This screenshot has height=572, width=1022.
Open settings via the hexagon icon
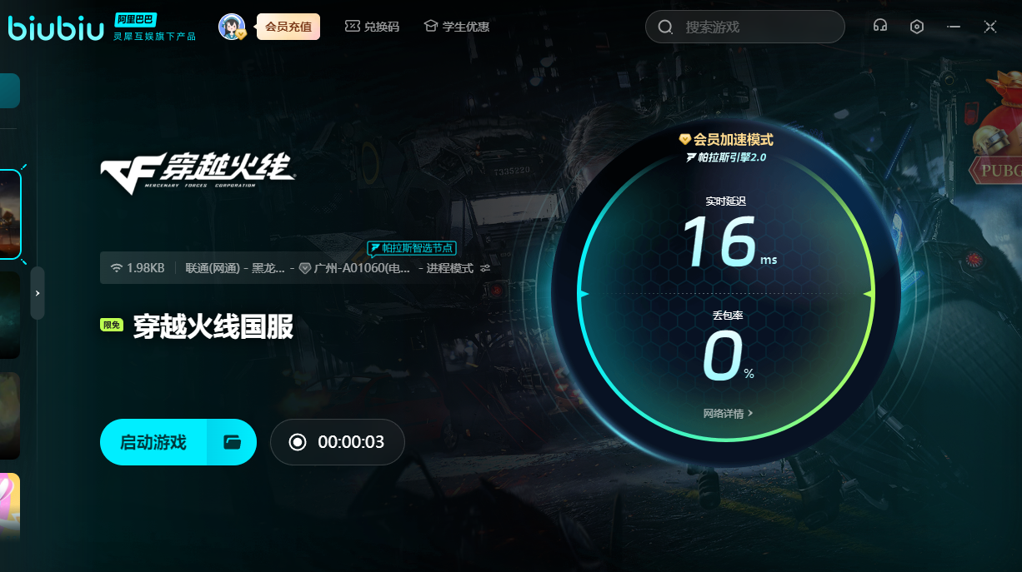point(917,27)
